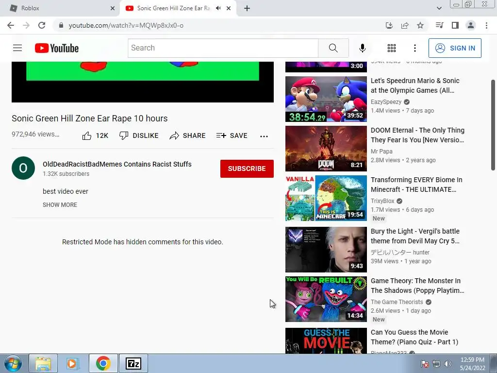Open YouTube settings three-dot menu in header
The image size is (497, 373).
click(x=414, y=48)
